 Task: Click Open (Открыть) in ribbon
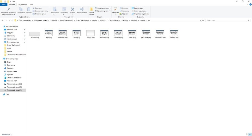pos(124,8)
